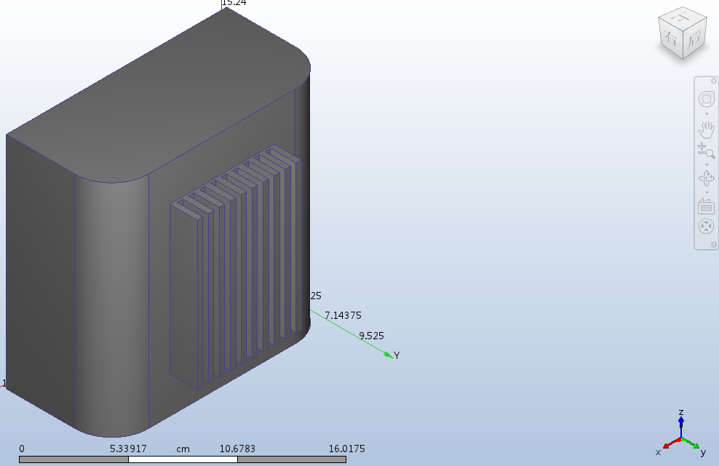The height and width of the screenshot is (466, 719).
Task: Expand the steering wheel dropdown arrow
Action: point(707,114)
